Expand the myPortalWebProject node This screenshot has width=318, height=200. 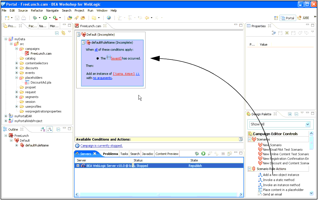(6, 121)
